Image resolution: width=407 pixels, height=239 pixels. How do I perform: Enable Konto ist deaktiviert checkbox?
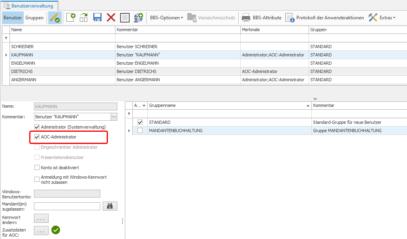pos(37,168)
